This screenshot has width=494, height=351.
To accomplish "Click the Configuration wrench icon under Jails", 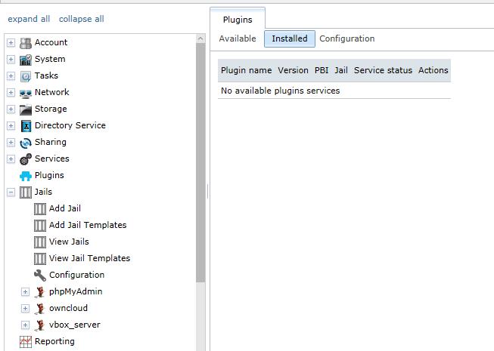I will pyautogui.click(x=40, y=276).
